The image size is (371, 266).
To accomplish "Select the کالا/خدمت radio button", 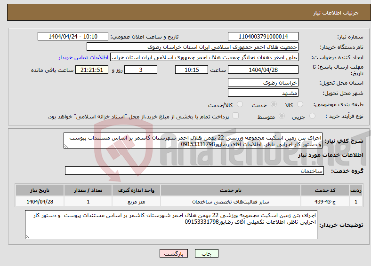I will (240, 104).
